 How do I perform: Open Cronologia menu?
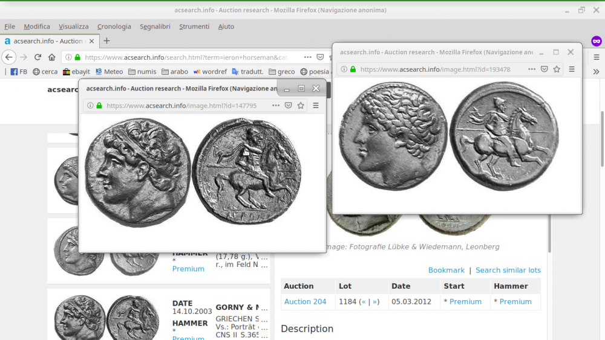click(x=114, y=27)
